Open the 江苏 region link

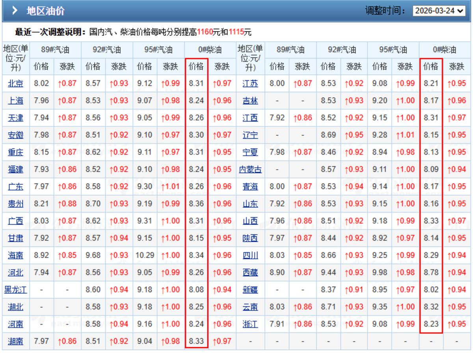pyautogui.click(x=250, y=83)
